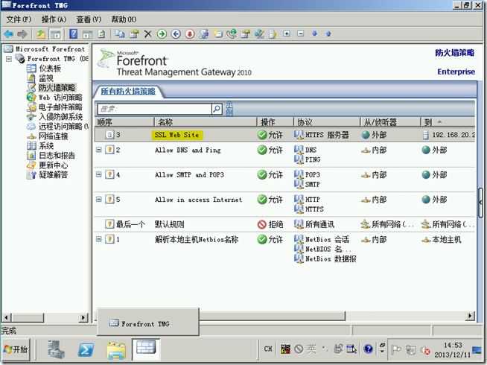Sort by the 顺序 column header
This screenshot has width=487, height=365.
pyautogui.click(x=124, y=122)
